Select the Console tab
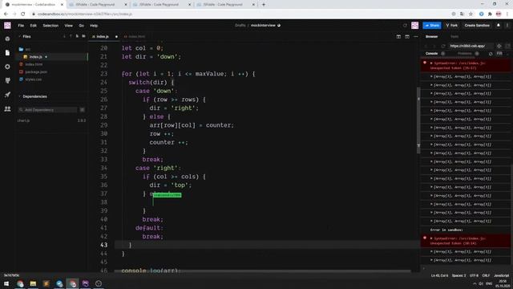Image resolution: width=513 pixels, height=289 pixels. 431,54
